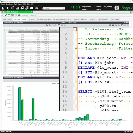
Task: Open the Info menu
Action: pos(28,4)
